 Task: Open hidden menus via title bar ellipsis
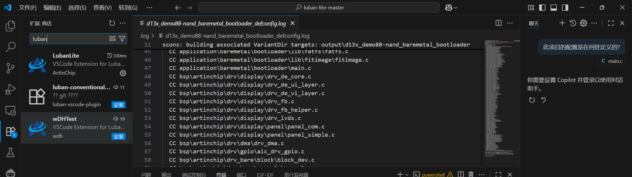tap(149, 8)
